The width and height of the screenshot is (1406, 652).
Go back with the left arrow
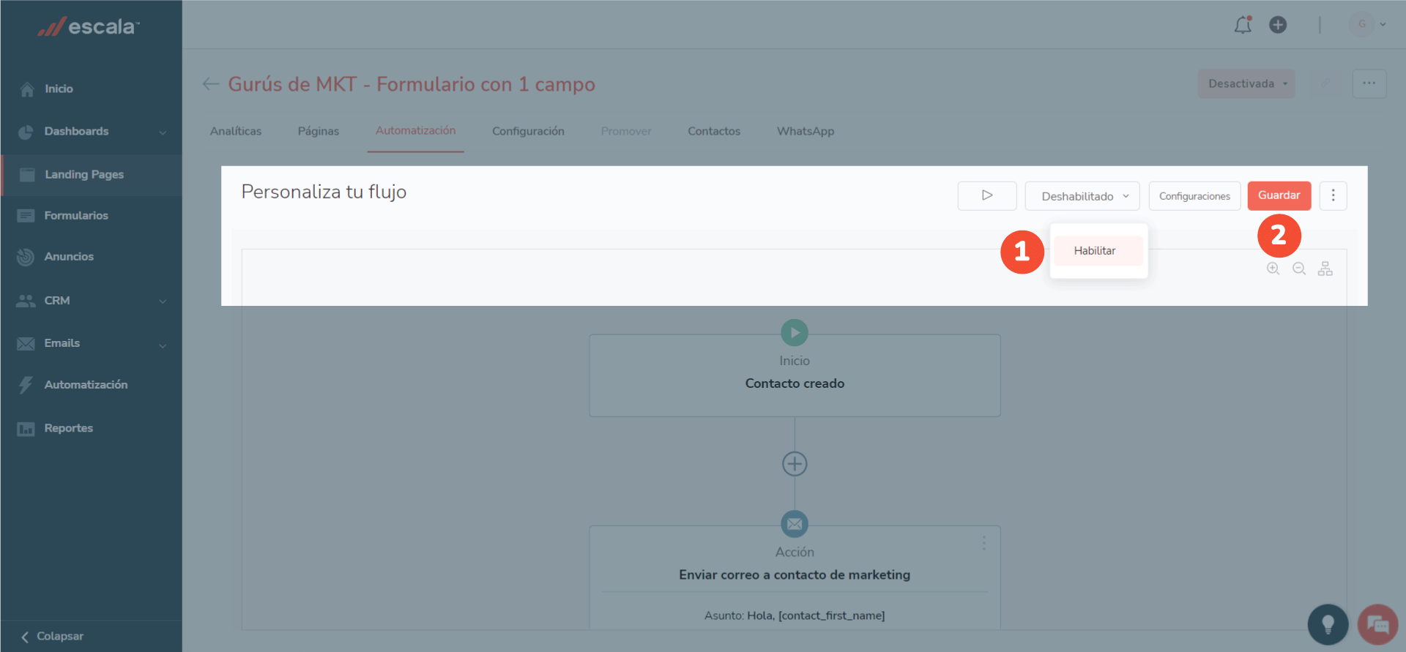click(x=211, y=84)
